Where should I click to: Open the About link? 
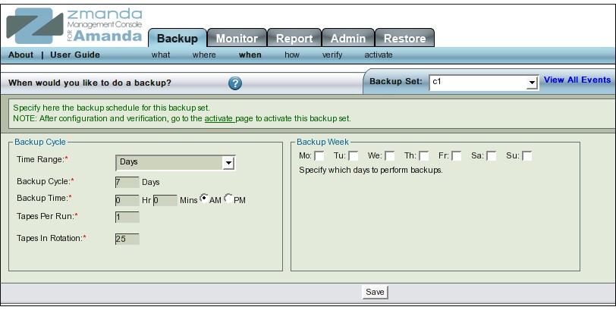(20, 55)
